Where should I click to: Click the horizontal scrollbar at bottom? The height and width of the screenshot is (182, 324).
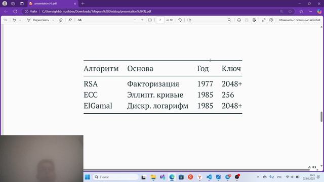[196, 170]
